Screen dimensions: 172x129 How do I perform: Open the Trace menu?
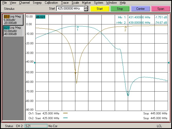(x=65, y=3)
